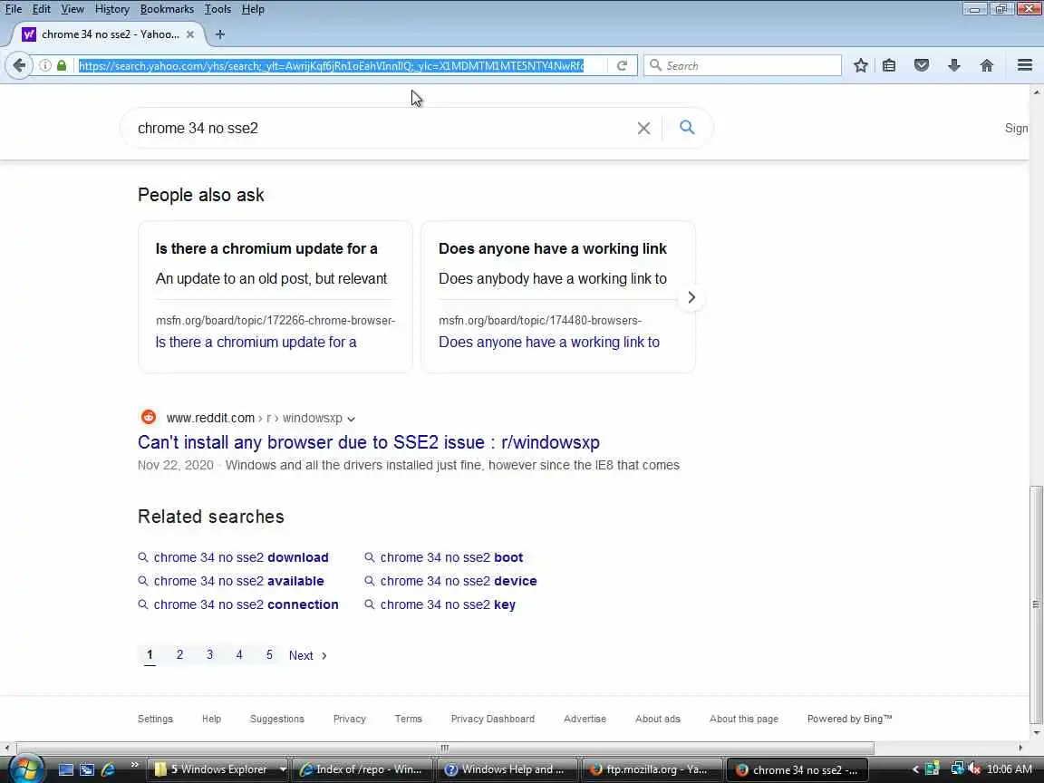The image size is (1044, 783).
Task: Click Next results page link
Action: pos(307,655)
